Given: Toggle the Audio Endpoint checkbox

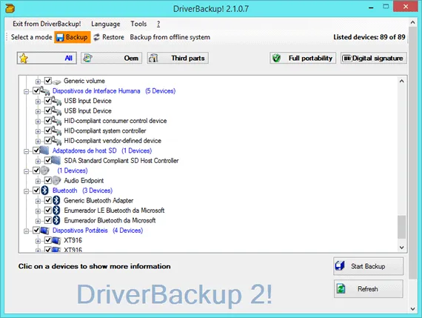Looking at the screenshot, I should click(x=48, y=180).
